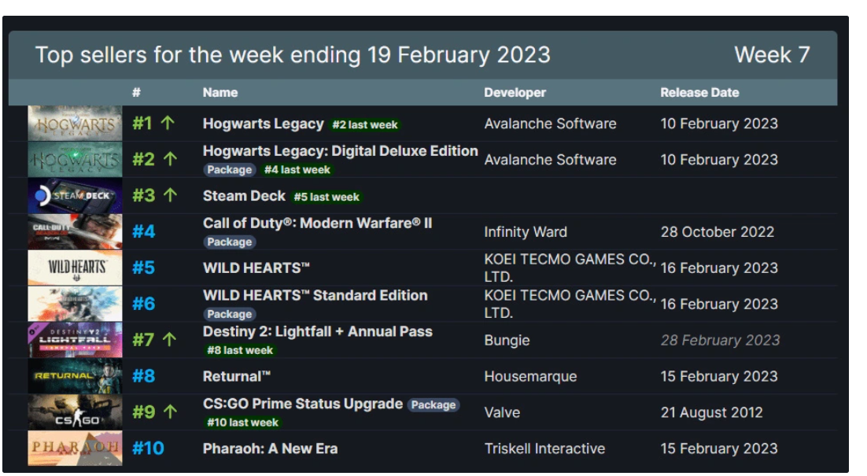Image resolution: width=867 pixels, height=476 pixels.
Task: Click Package tag under WILD HEARTS Standard
Action: click(230, 314)
